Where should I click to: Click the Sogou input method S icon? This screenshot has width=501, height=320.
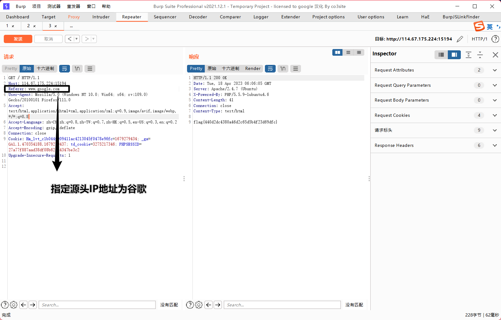[479, 26]
